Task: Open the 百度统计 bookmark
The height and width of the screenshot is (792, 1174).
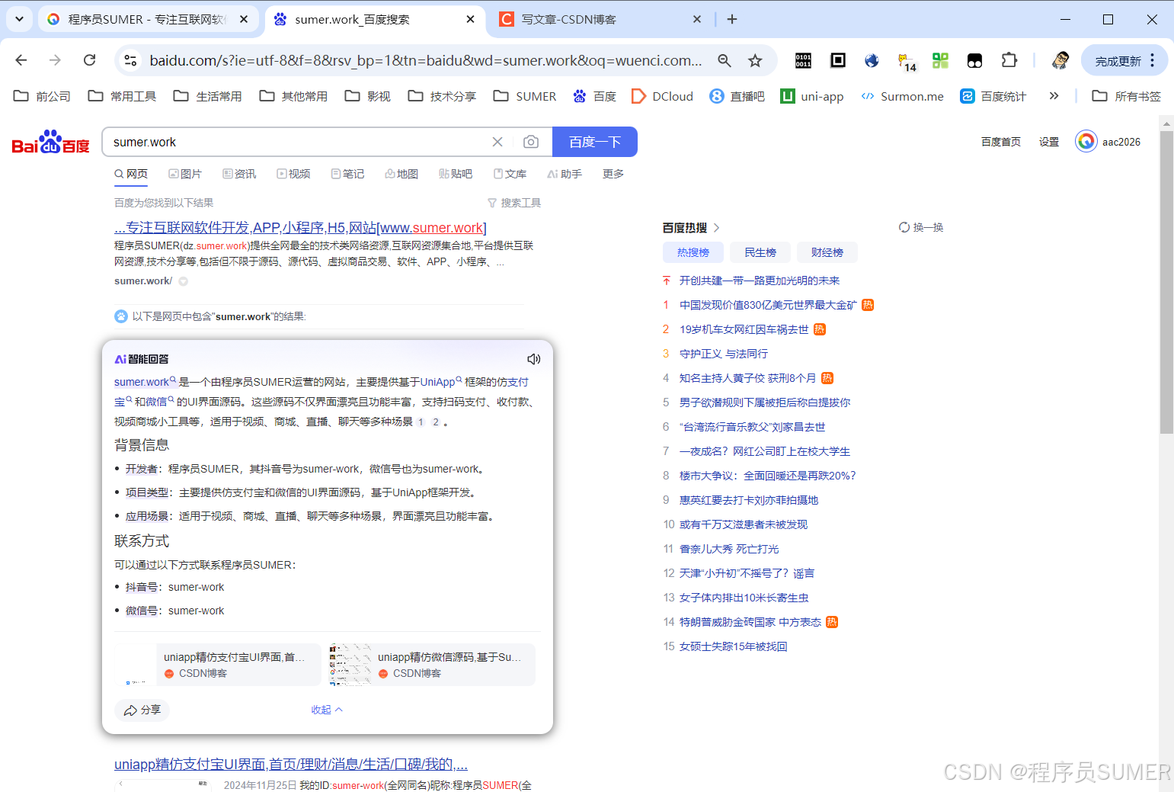Action: point(993,96)
